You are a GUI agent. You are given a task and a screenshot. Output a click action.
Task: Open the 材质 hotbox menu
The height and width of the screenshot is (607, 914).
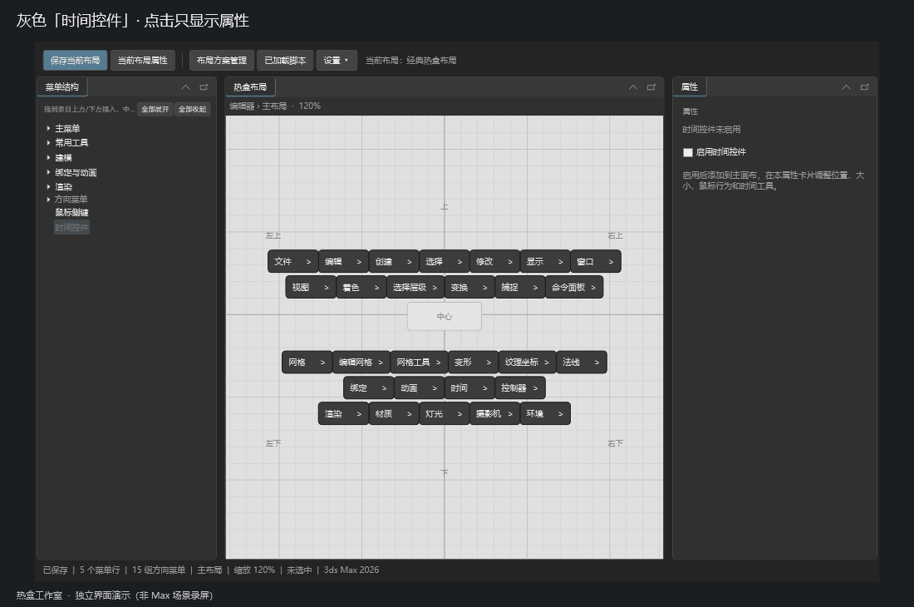(394, 413)
